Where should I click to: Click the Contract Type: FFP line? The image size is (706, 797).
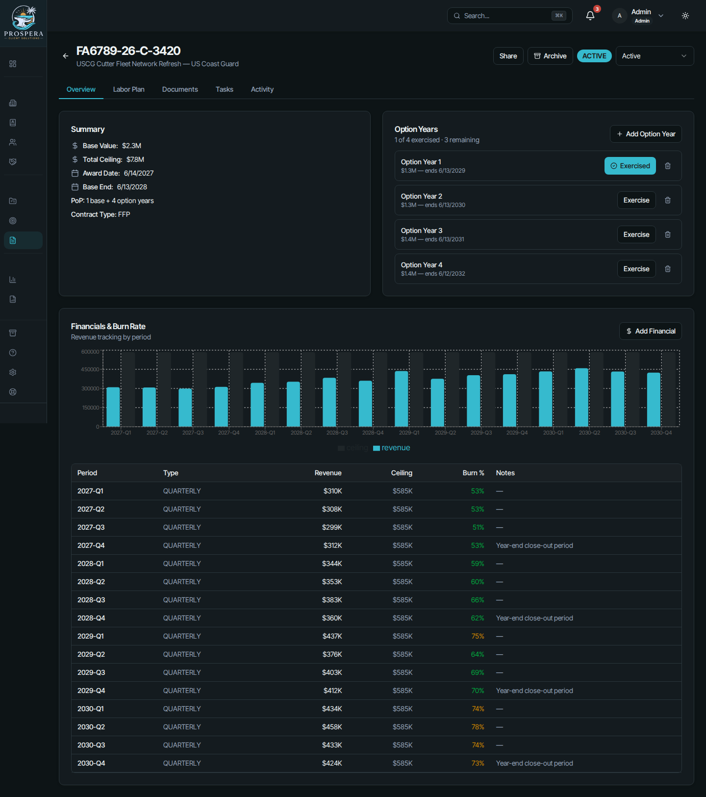pos(101,214)
